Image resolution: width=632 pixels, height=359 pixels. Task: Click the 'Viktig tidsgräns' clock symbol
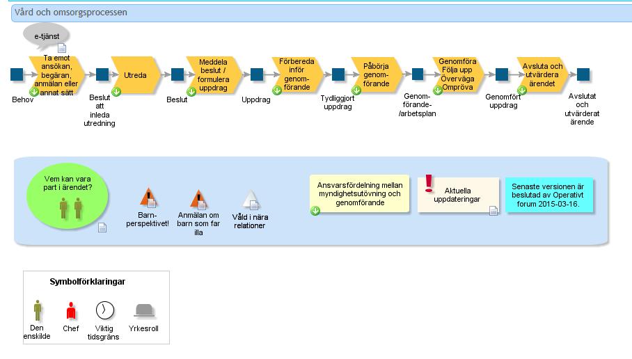pyautogui.click(x=105, y=310)
